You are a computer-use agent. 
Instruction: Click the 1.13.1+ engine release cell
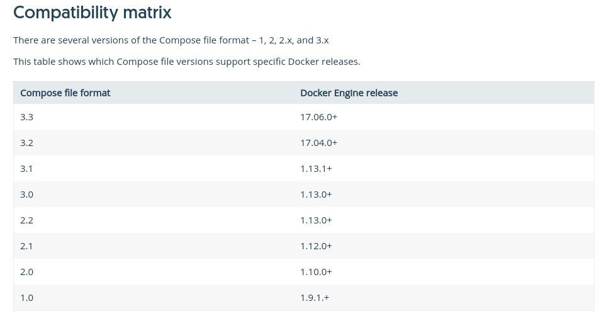(x=316, y=169)
